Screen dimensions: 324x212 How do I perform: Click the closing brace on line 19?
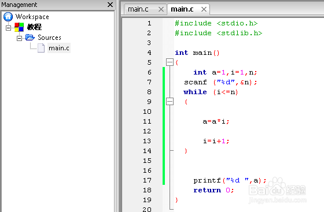[x=176, y=200]
